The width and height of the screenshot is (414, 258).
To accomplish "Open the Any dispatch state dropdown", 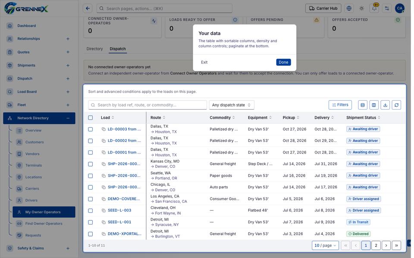I will [232, 105].
